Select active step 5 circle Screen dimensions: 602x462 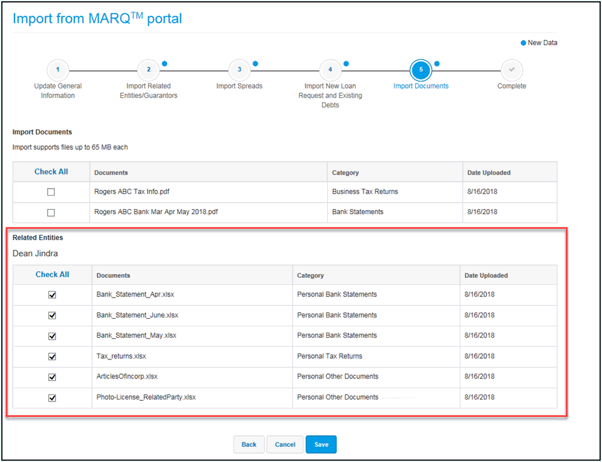click(x=421, y=70)
